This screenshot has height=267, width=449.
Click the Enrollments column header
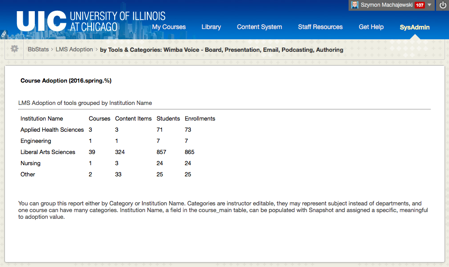(x=200, y=119)
